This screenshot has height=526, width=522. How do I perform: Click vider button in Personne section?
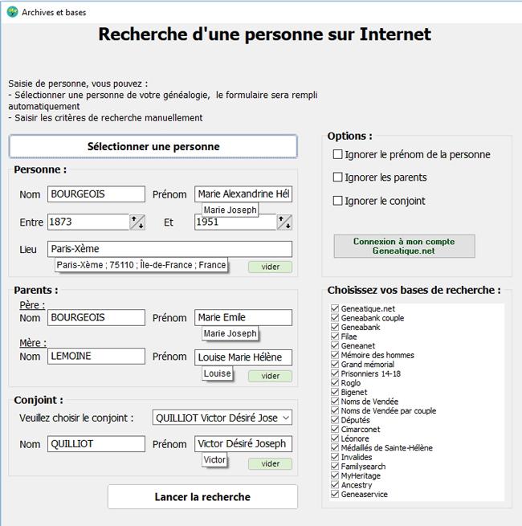[270, 267]
